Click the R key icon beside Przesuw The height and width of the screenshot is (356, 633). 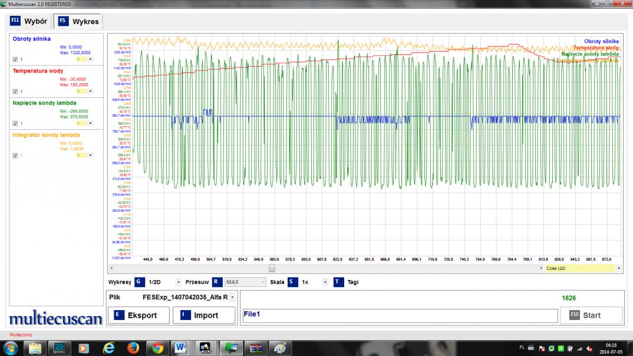217,282
